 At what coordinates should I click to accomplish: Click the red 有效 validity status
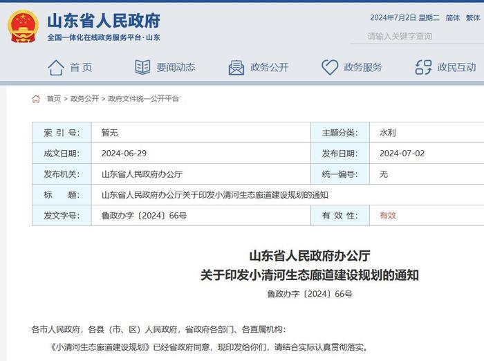pyautogui.click(x=388, y=216)
